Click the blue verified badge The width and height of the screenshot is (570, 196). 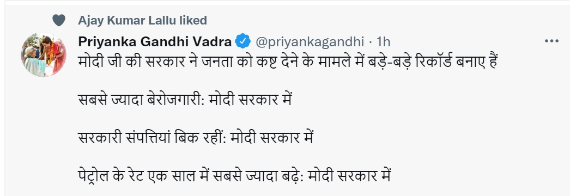pyautogui.click(x=243, y=41)
